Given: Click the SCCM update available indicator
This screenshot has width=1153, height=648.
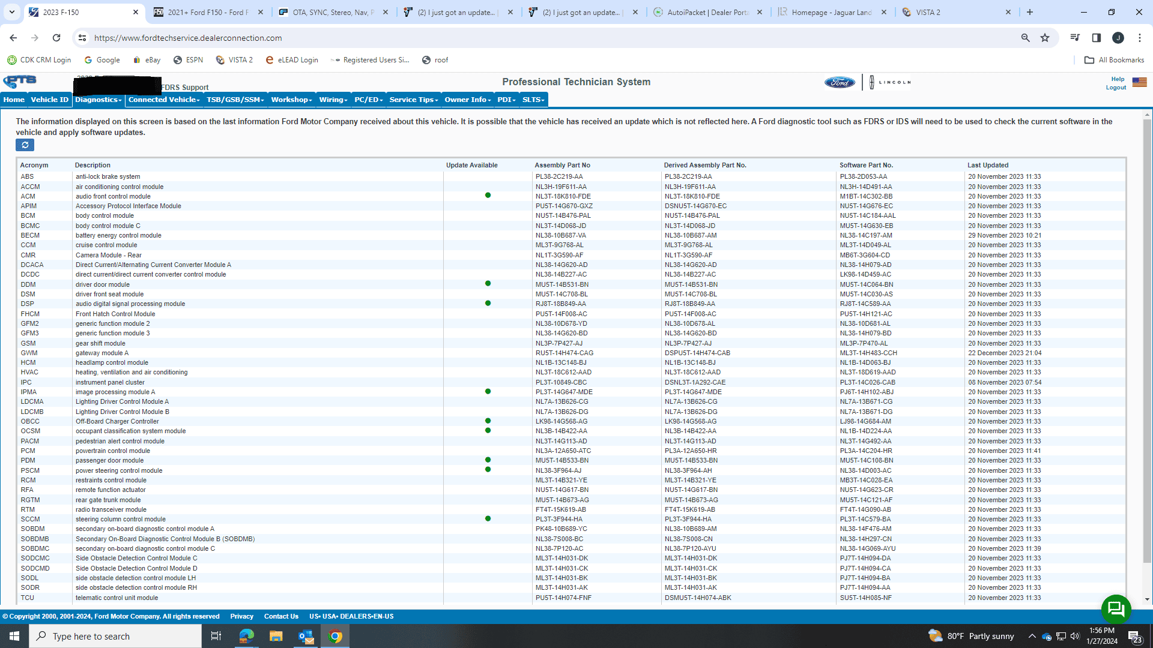Looking at the screenshot, I should pos(488,518).
